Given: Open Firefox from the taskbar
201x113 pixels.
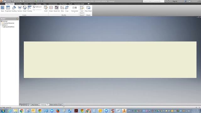Looking at the screenshot, I should (x=58, y=111).
